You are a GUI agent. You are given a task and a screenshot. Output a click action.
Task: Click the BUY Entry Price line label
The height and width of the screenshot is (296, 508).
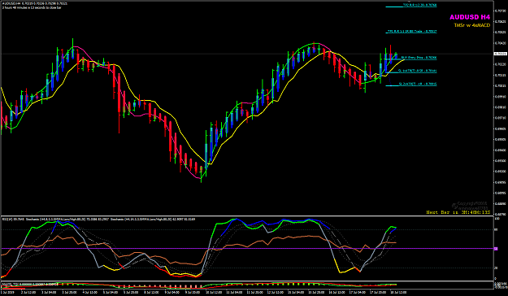[419, 58]
